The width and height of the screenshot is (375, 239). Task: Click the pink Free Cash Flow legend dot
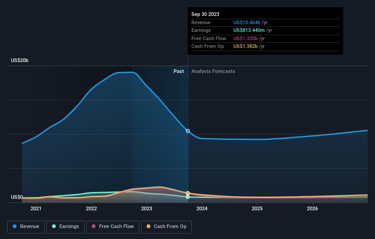point(94,226)
